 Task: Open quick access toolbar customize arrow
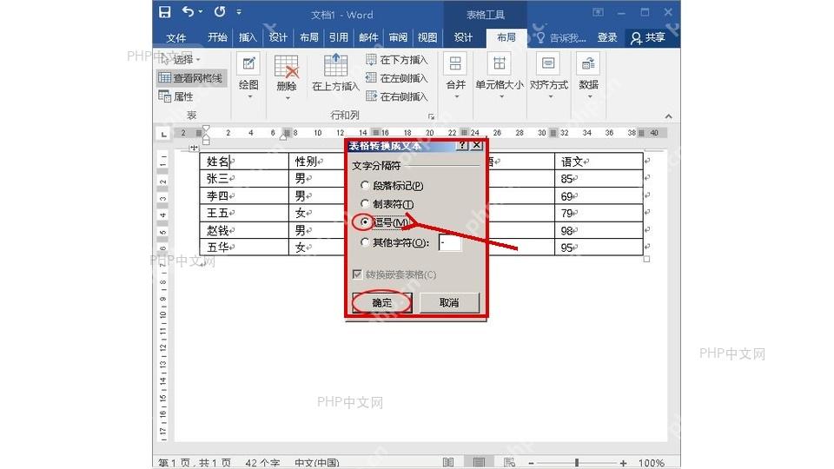239,11
